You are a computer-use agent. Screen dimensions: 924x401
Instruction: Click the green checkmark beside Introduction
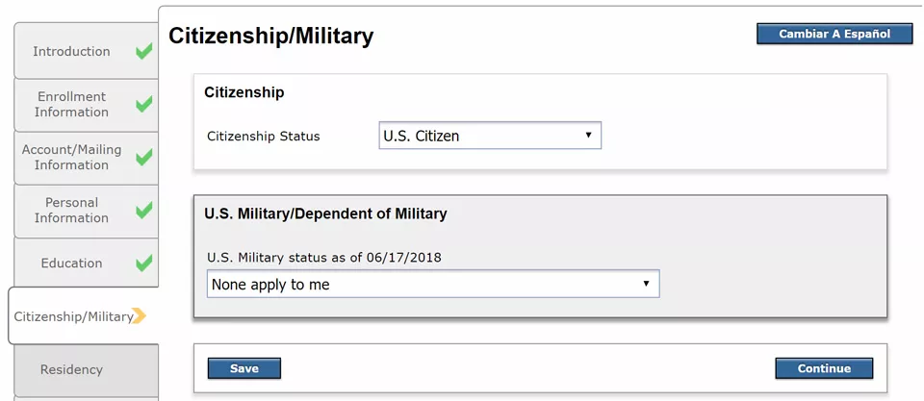[143, 51]
